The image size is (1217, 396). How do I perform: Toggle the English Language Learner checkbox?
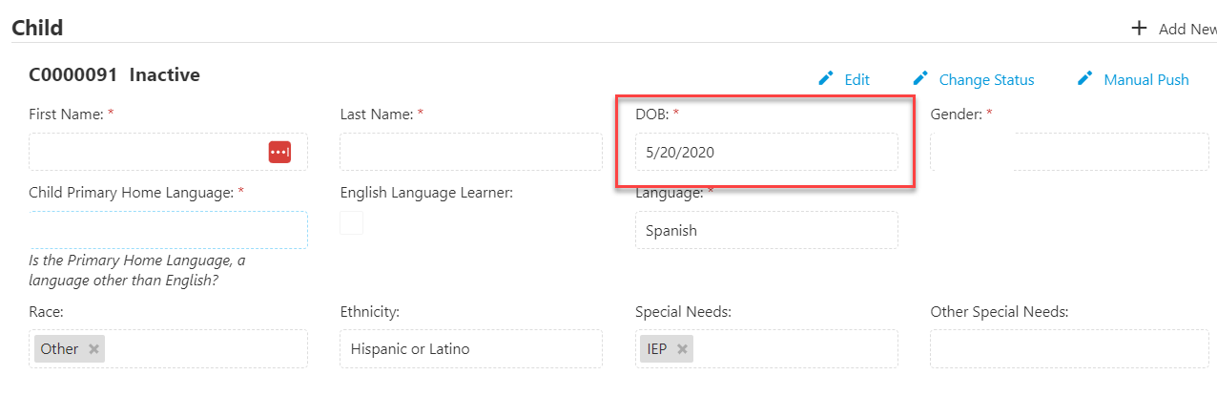click(352, 223)
